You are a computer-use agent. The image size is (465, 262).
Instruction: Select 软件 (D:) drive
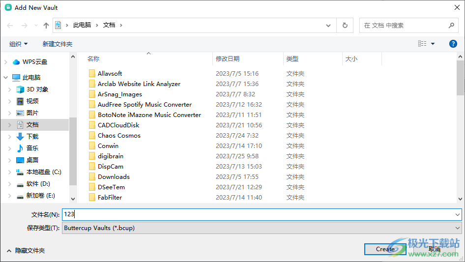click(x=38, y=184)
